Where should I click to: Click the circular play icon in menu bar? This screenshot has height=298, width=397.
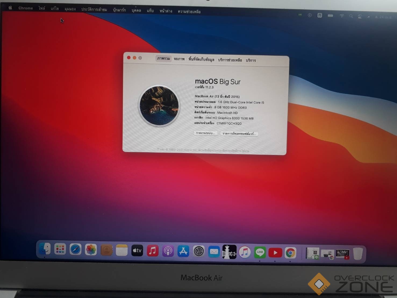[310, 15]
